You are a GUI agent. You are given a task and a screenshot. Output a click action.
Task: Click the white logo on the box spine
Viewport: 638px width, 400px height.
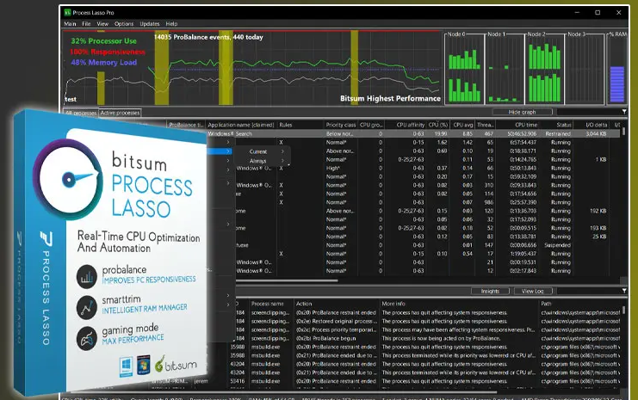coord(46,238)
